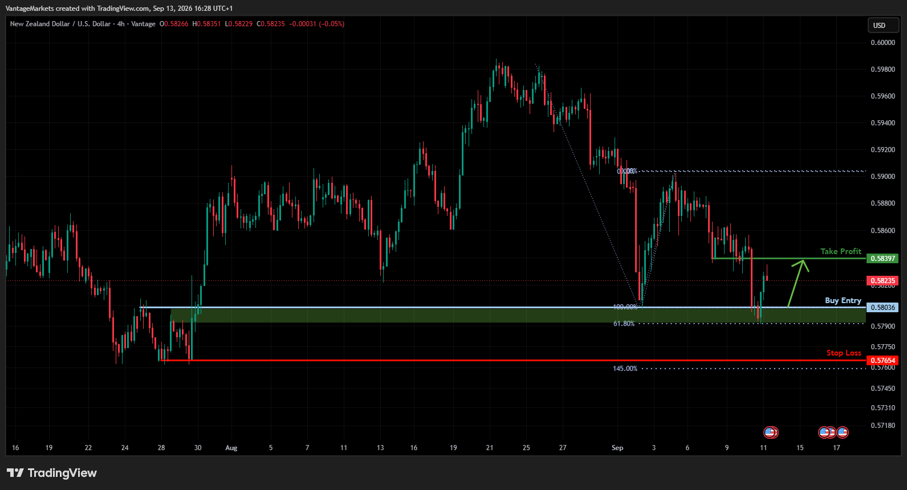
Task: Click the 15 date label on time axis
Action: coord(800,448)
